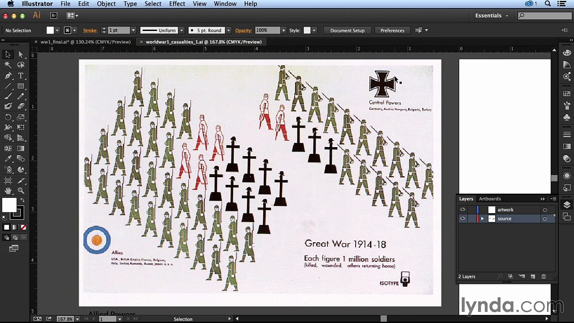Select the Artboard tool
Image resolution: width=574 pixels, height=323 pixels.
tap(8, 181)
